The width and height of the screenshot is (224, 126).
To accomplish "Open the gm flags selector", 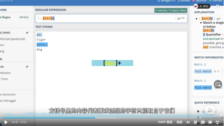I will 179,18.
